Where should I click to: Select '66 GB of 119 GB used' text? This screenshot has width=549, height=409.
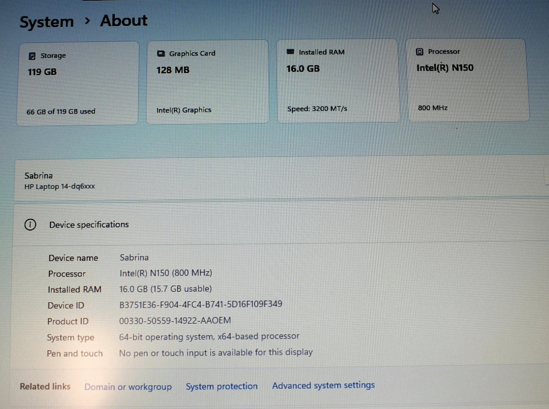61,112
